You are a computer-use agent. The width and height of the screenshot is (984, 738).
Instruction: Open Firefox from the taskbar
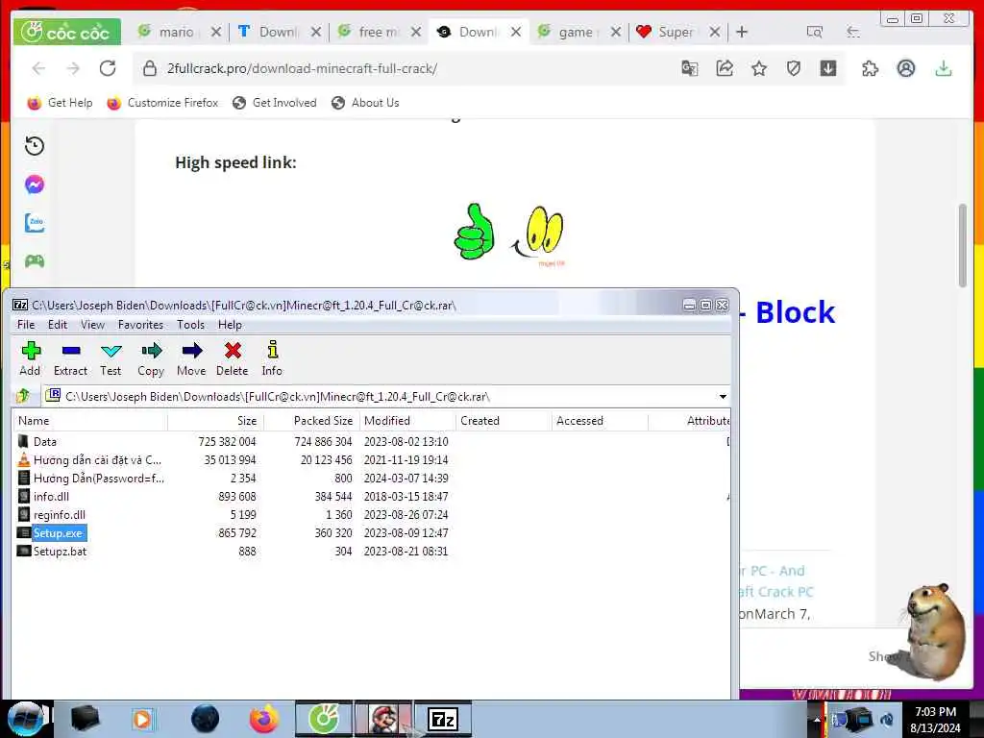coord(264,719)
